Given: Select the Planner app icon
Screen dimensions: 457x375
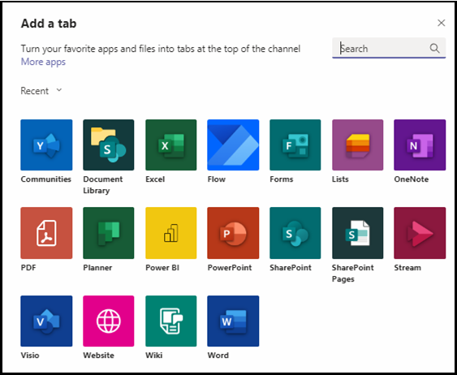Looking at the screenshot, I should click(109, 233).
